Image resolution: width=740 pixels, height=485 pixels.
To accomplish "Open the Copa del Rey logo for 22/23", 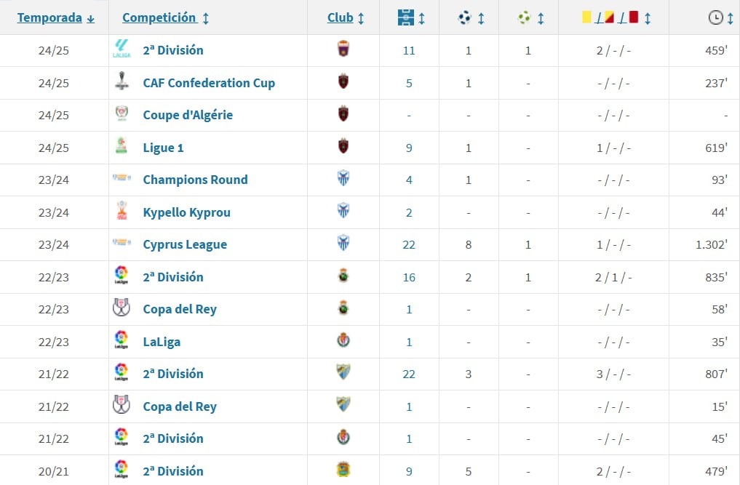I will point(122,309).
